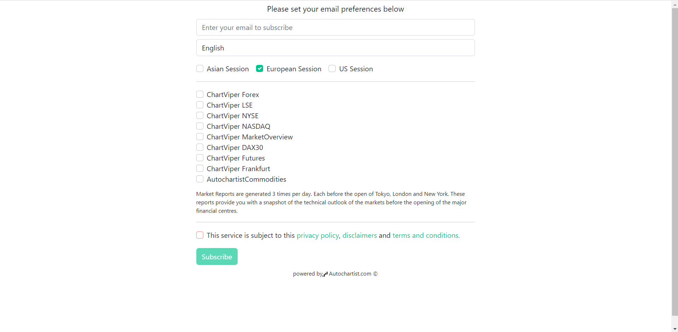Open the English language dropdown

pos(335,48)
